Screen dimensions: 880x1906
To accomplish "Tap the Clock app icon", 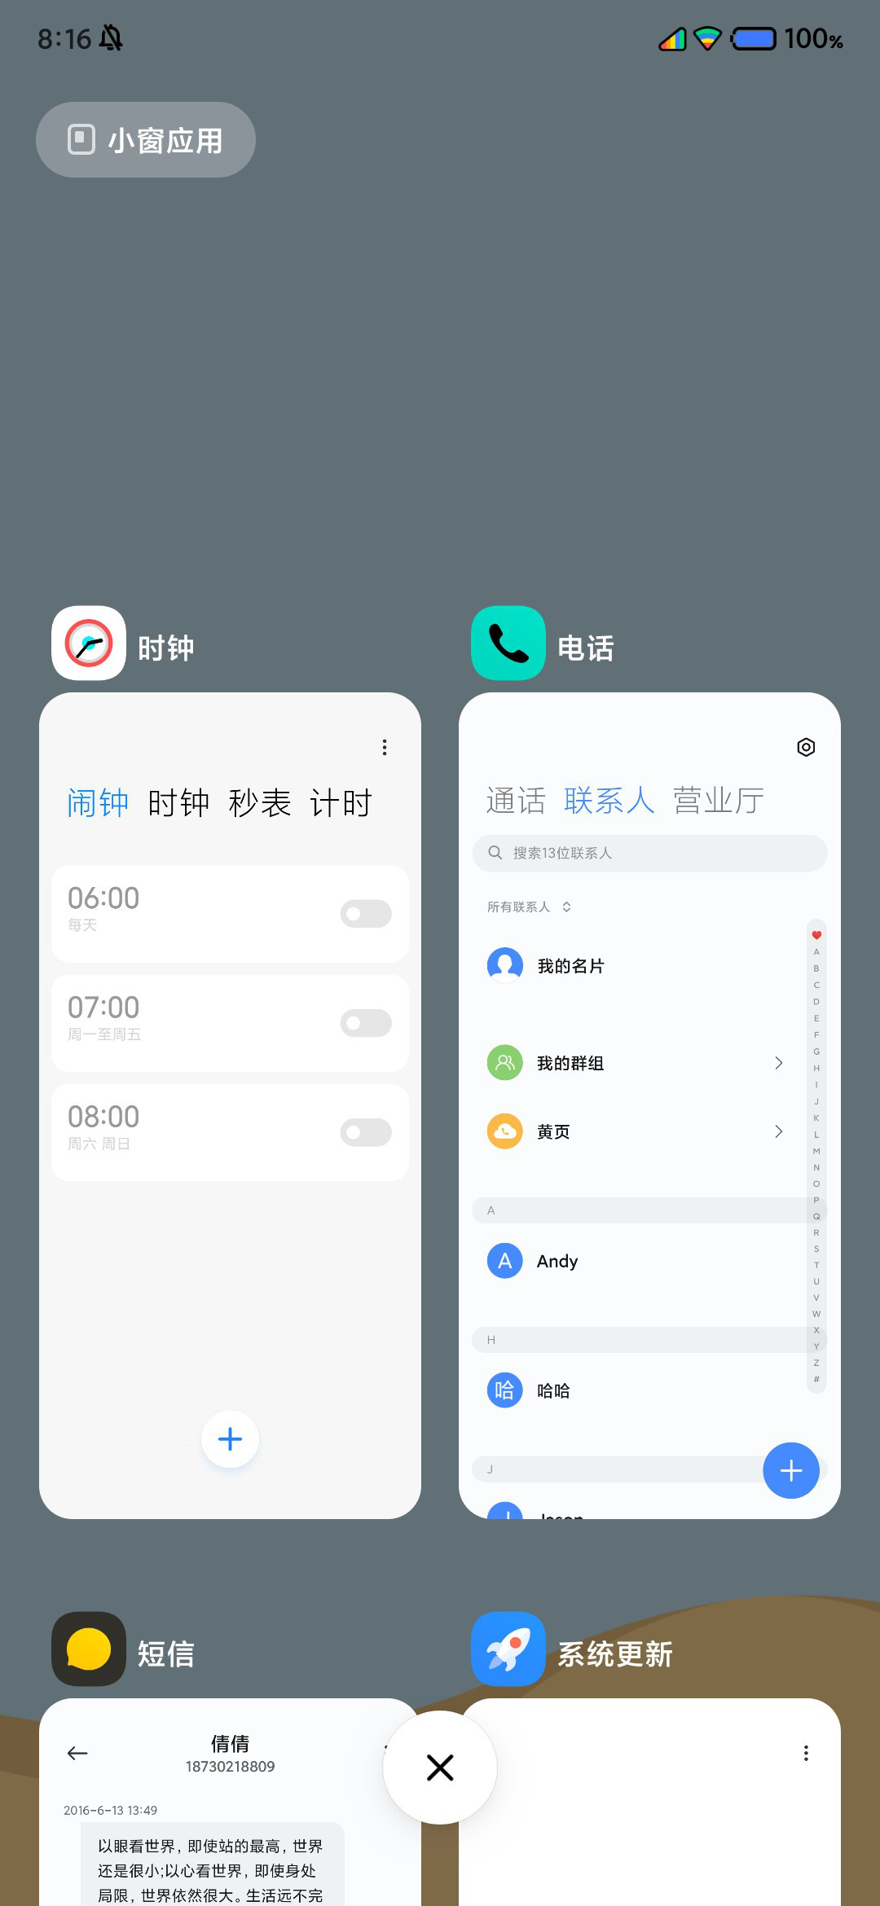I will [89, 643].
